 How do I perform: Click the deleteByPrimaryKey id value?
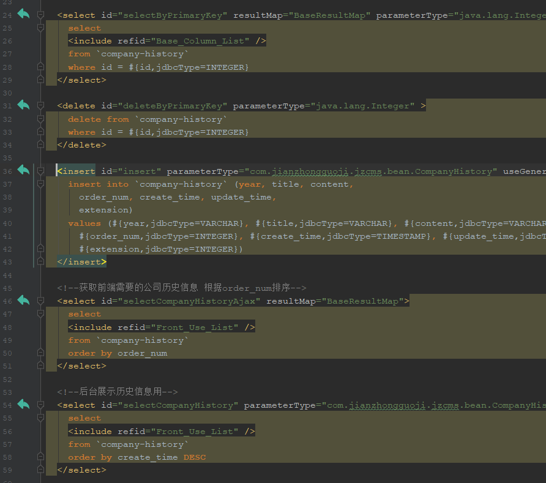(x=173, y=106)
